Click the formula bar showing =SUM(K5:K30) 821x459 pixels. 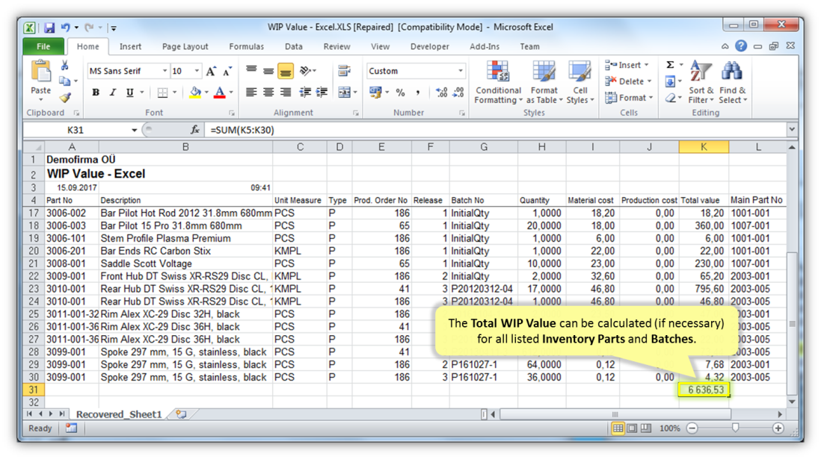[x=495, y=130]
